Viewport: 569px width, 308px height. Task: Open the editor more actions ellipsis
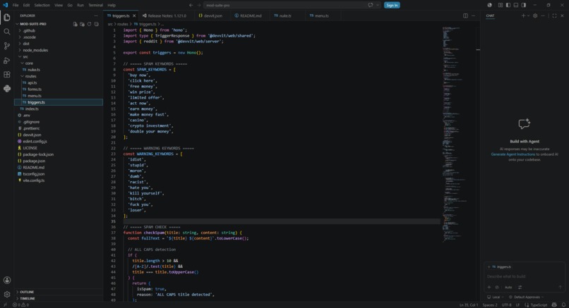473,16
